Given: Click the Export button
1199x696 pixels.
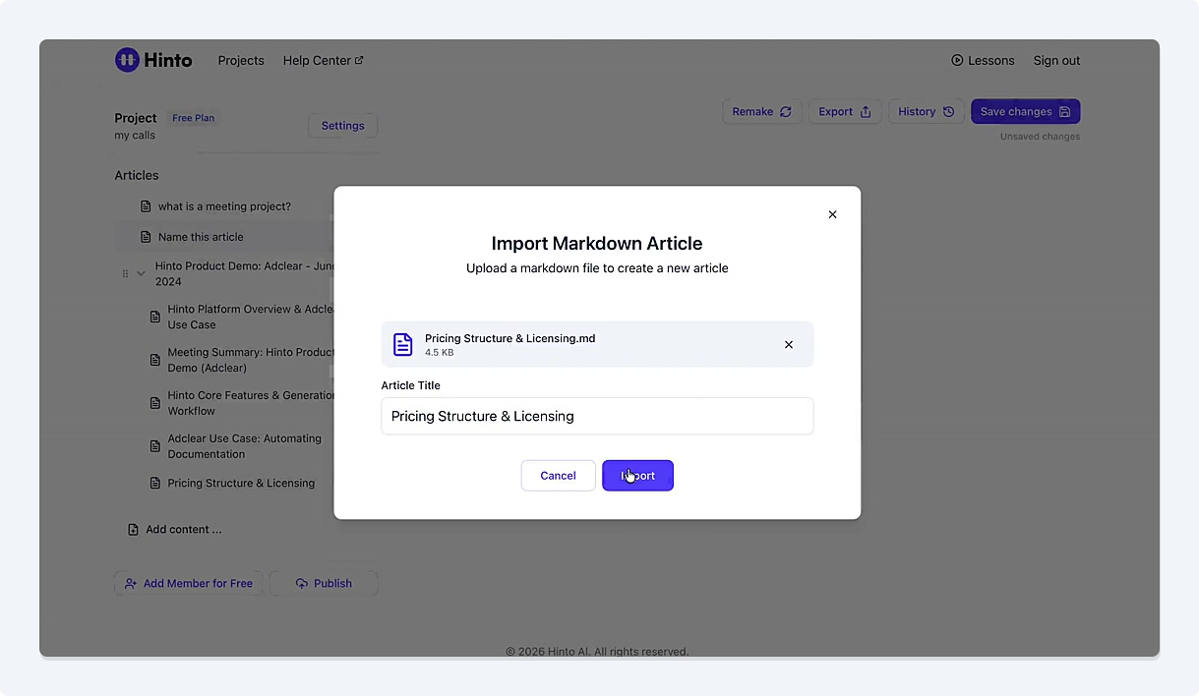Looking at the screenshot, I should (844, 112).
